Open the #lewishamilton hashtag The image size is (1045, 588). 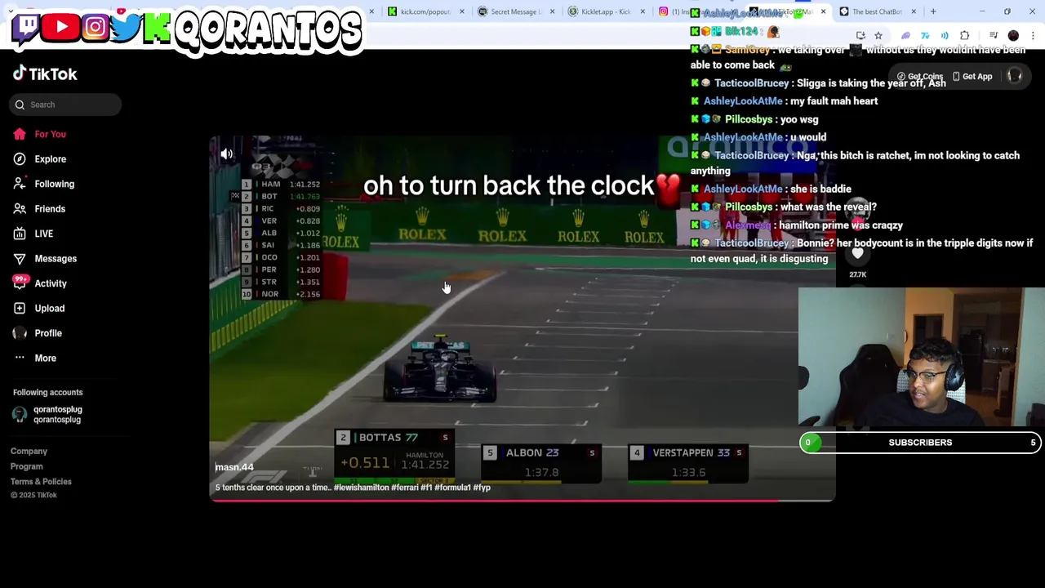pyautogui.click(x=362, y=488)
